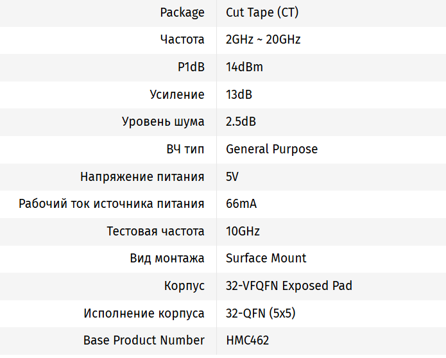The height and width of the screenshot is (358, 446).
Task: Click the "Package" row label
Action: tap(182, 12)
